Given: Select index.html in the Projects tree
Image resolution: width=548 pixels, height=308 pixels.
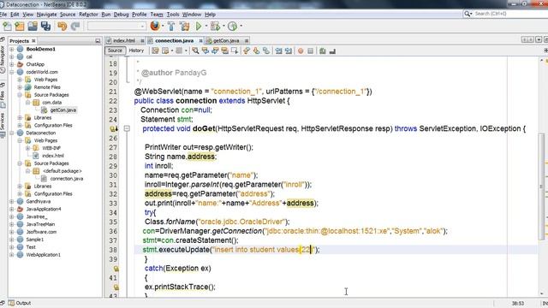Looking at the screenshot, I should click(53, 156).
